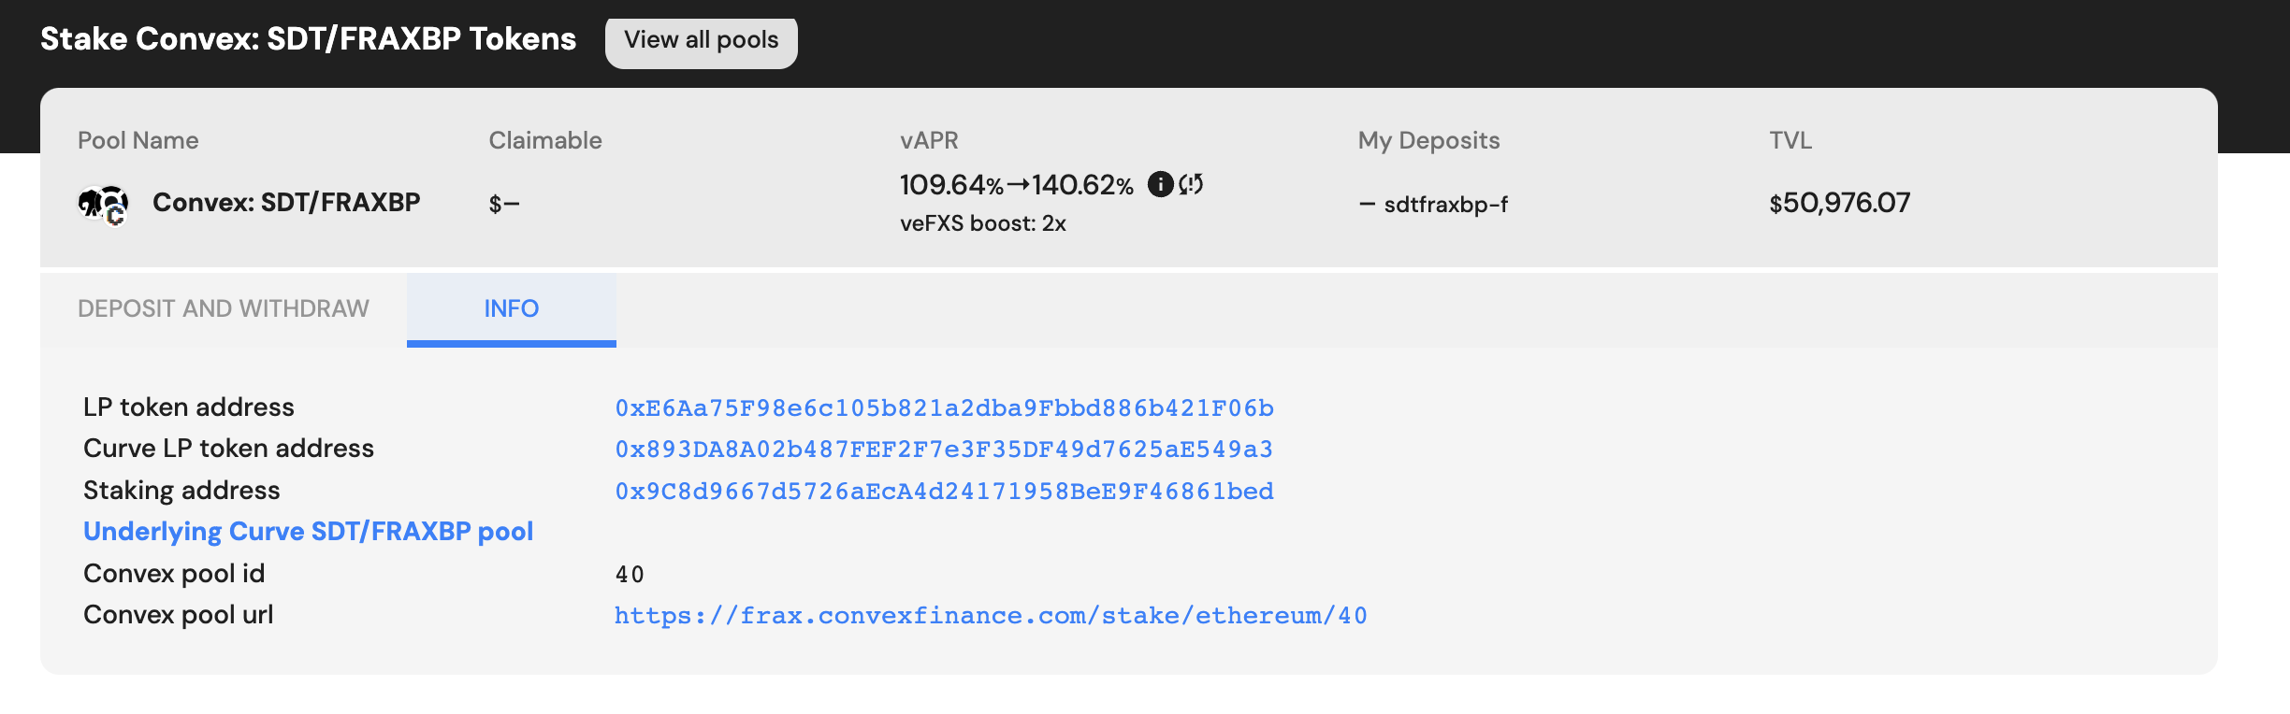Screen dimensions: 2290x714
Task: Select the INFO tab
Action: tap(511, 308)
